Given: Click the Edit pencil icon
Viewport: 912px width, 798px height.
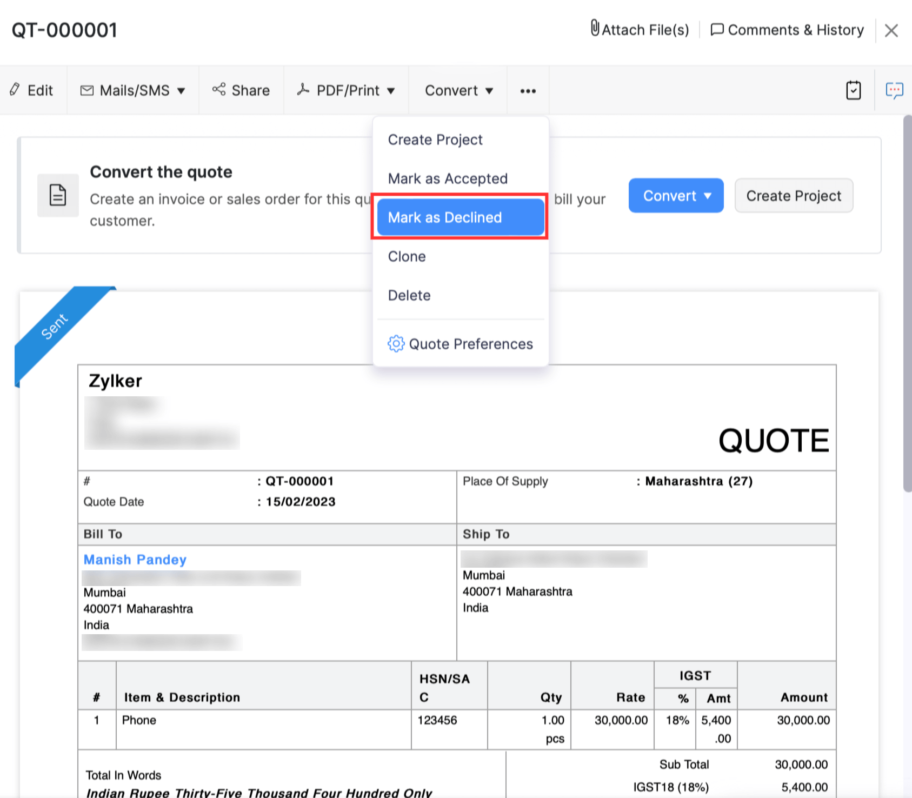Looking at the screenshot, I should click(15, 90).
